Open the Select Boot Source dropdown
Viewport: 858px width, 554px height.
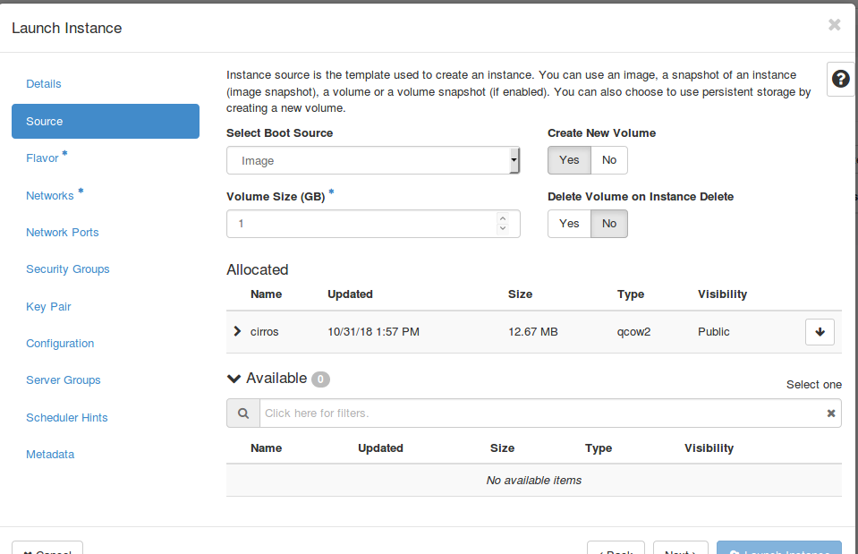[x=372, y=161]
